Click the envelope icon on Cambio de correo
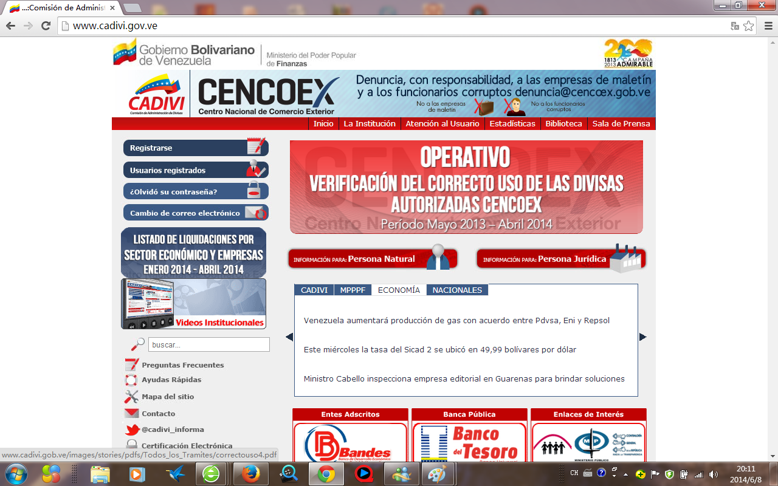This screenshot has width=778, height=486. click(x=255, y=213)
